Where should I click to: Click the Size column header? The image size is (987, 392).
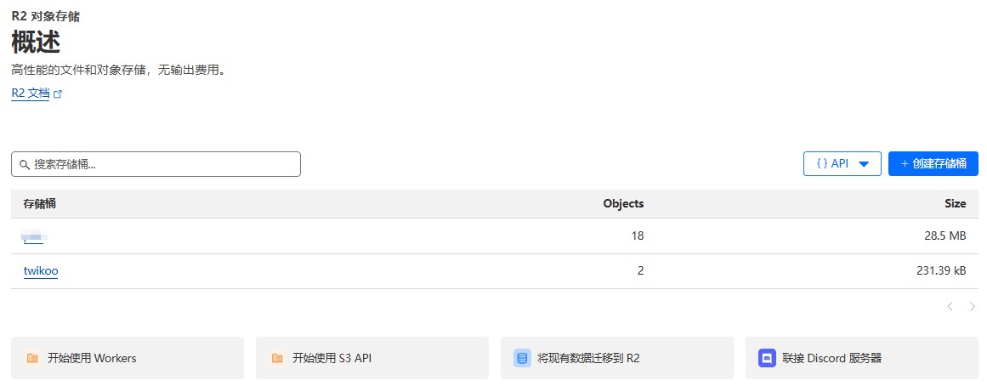(x=955, y=204)
